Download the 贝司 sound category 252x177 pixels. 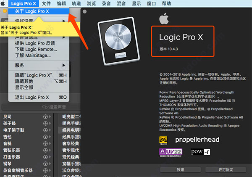coord(45,116)
